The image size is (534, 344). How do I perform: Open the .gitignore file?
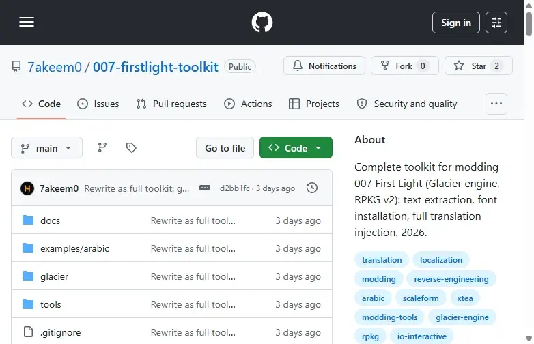pyautogui.click(x=60, y=332)
